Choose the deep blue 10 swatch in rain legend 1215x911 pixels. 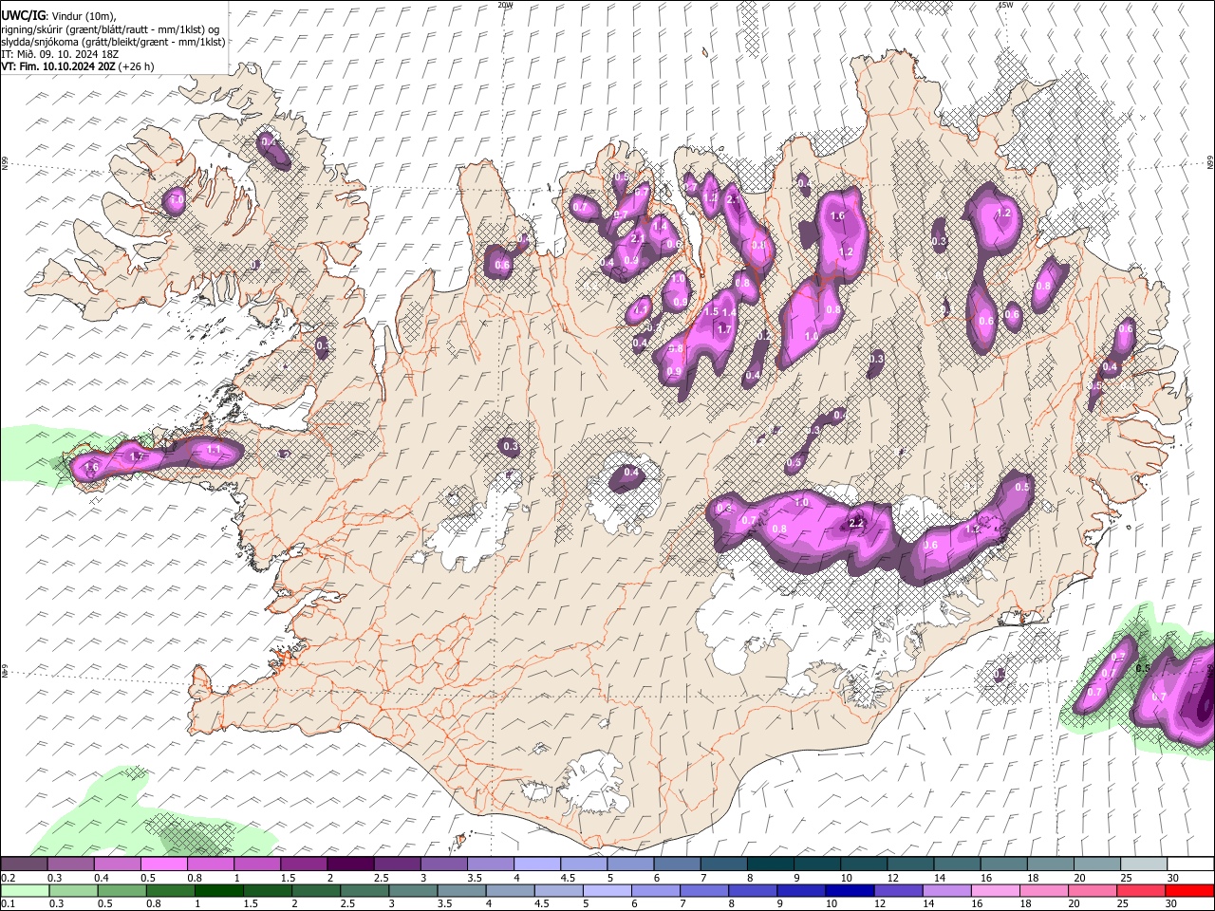[x=850, y=890]
